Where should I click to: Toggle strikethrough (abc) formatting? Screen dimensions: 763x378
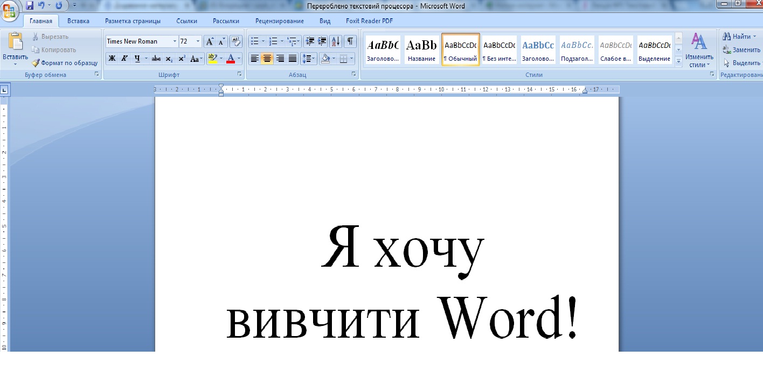point(156,59)
